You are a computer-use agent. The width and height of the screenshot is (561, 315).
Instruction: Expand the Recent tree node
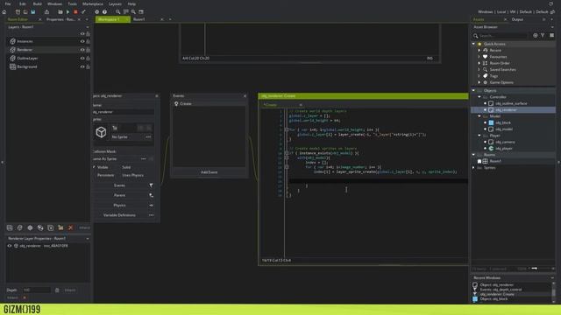point(479,51)
